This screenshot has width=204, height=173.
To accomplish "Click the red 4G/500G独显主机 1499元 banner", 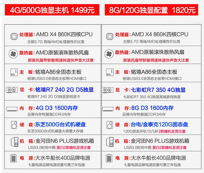I will click(x=52, y=10).
